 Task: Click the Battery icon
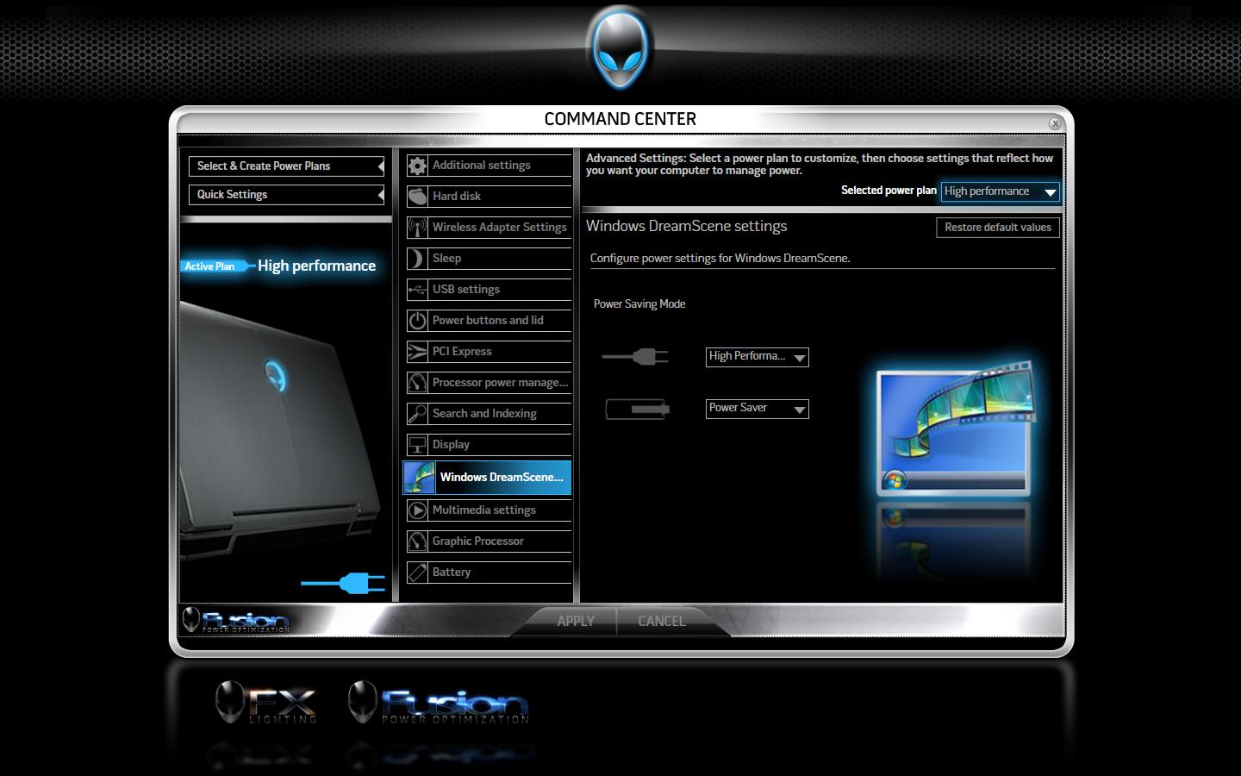[417, 573]
